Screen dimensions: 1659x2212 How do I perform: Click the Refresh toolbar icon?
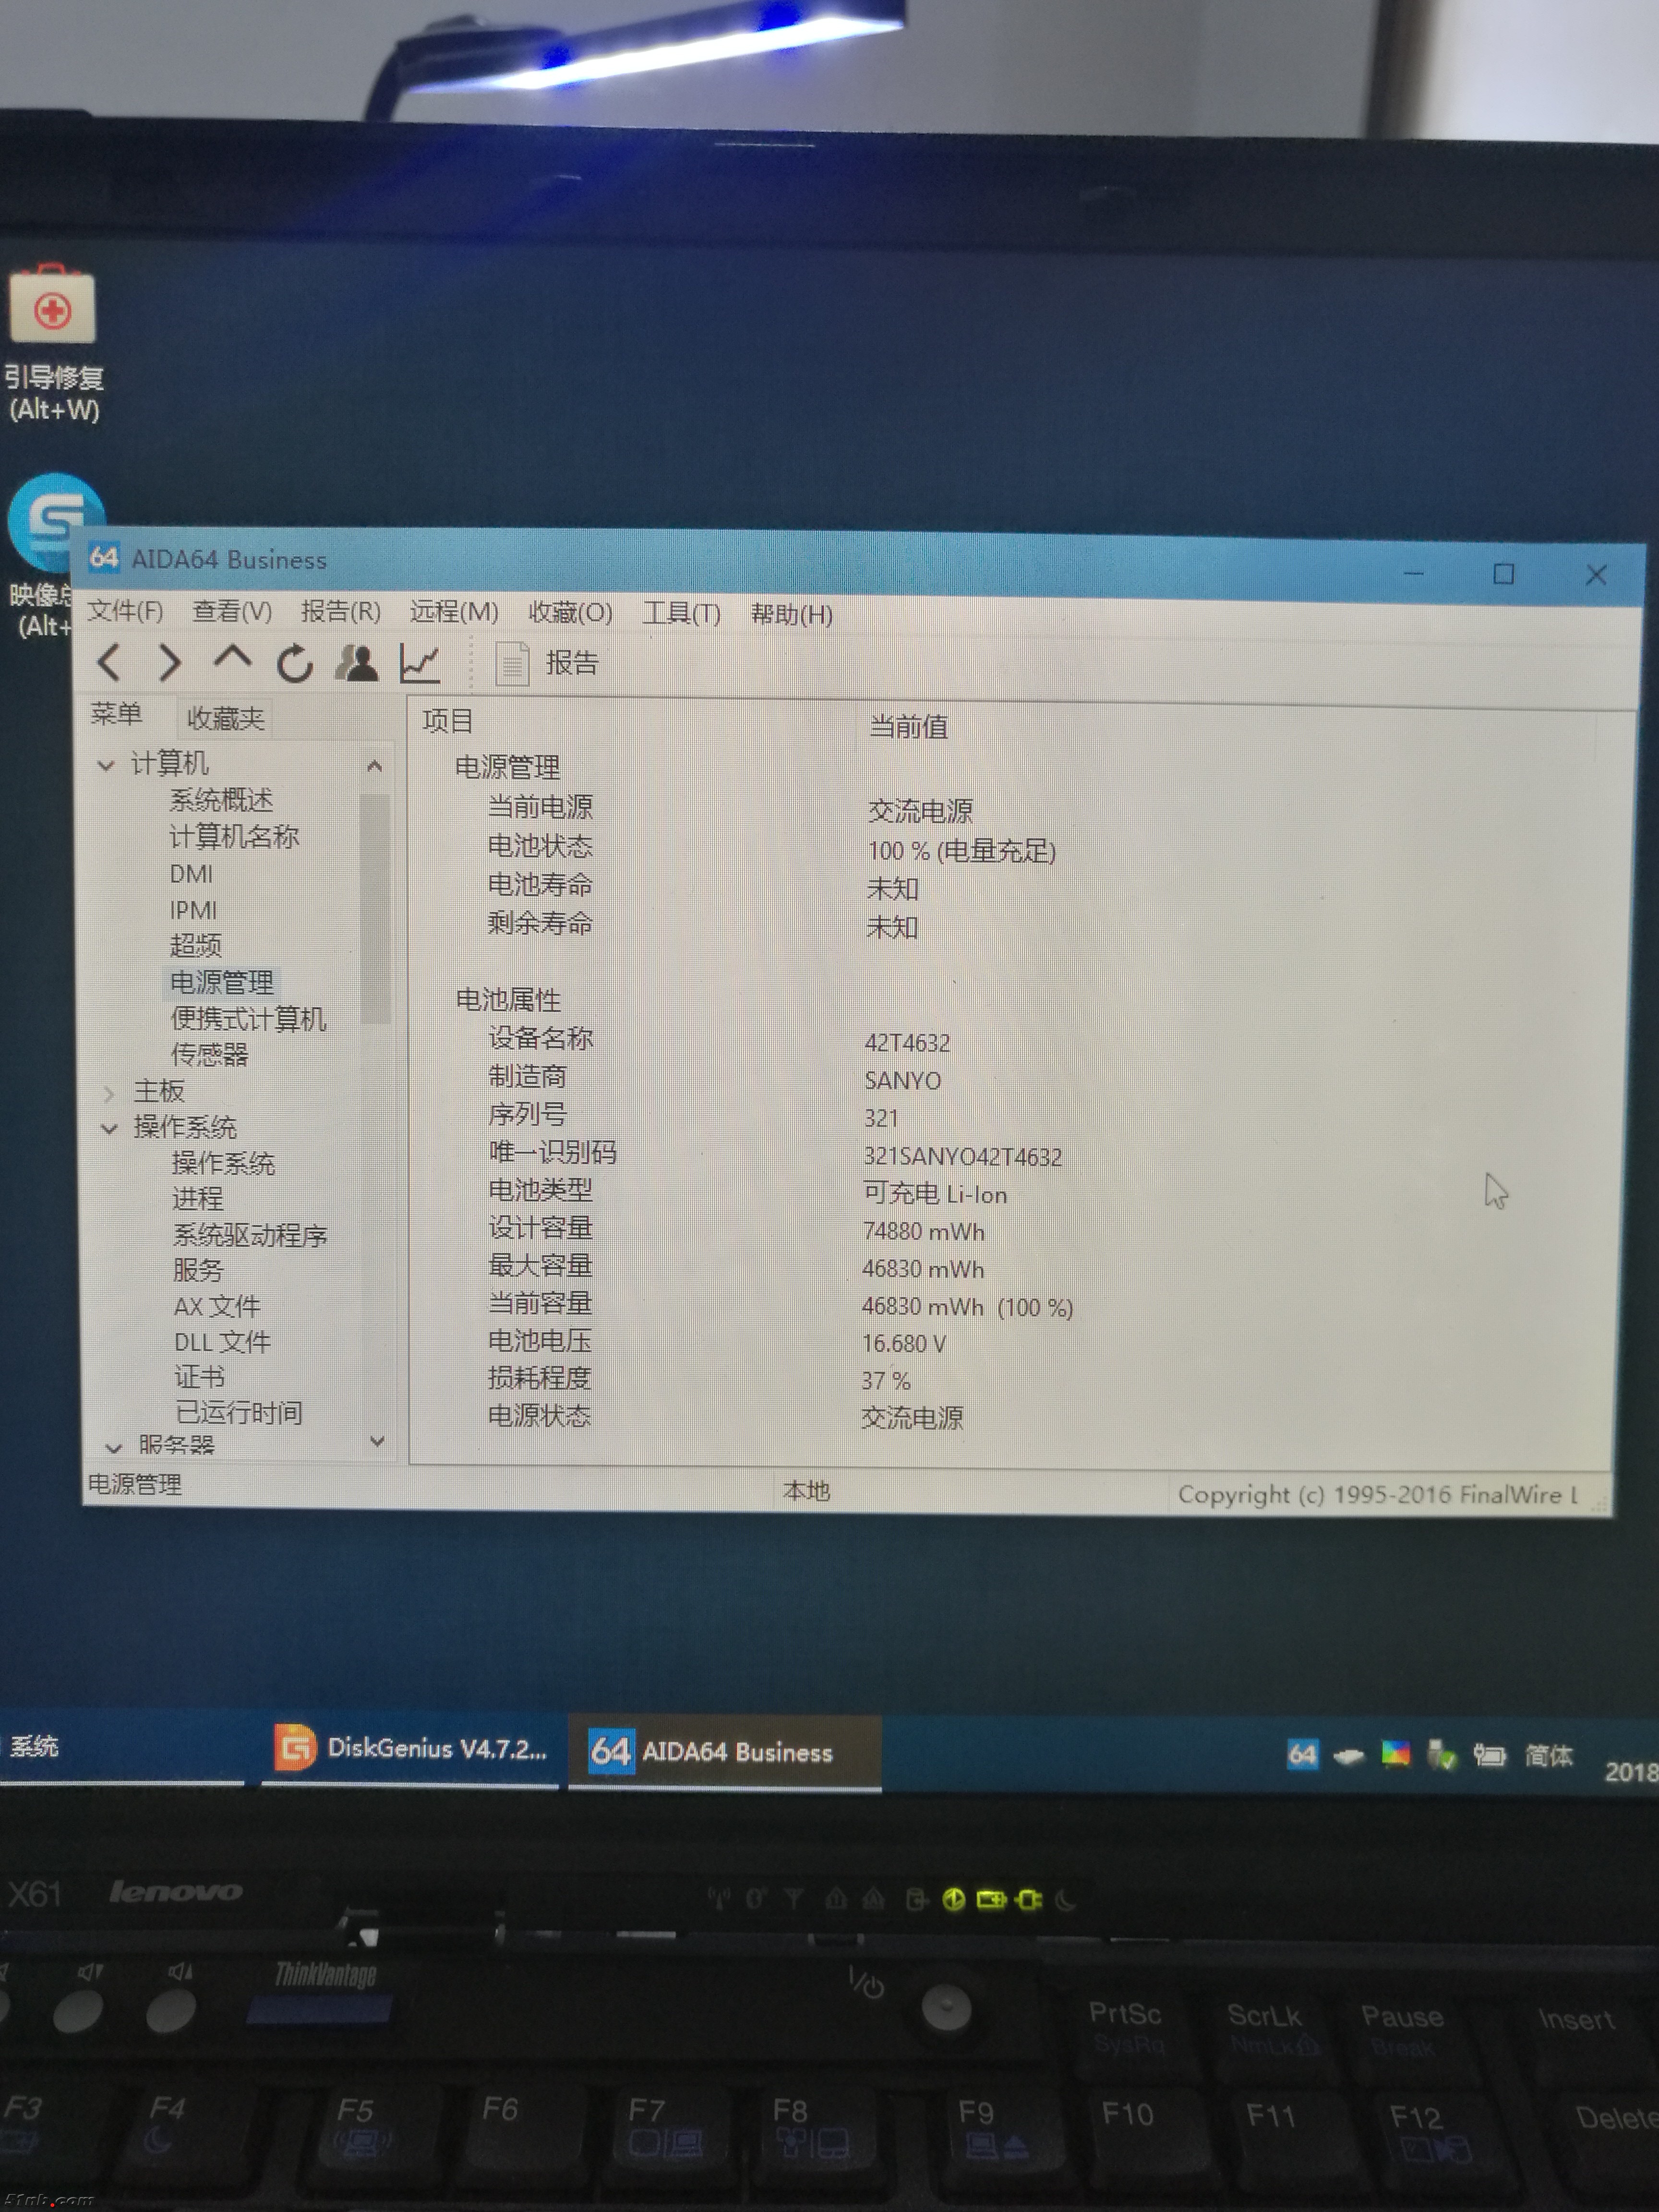tap(295, 663)
